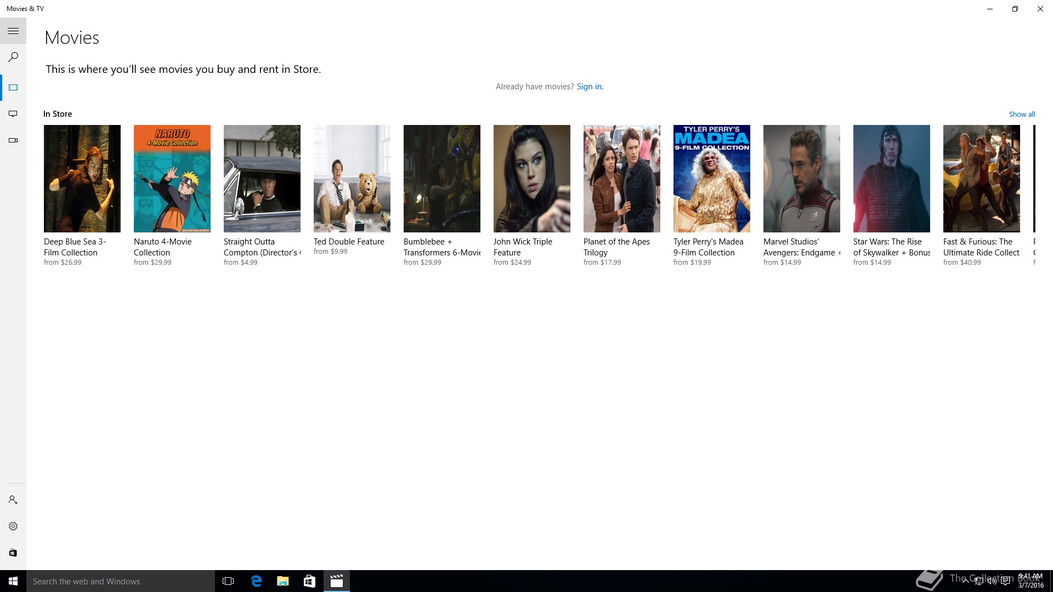Click the 'from $4.99' price text
1053x592 pixels.
click(241, 263)
